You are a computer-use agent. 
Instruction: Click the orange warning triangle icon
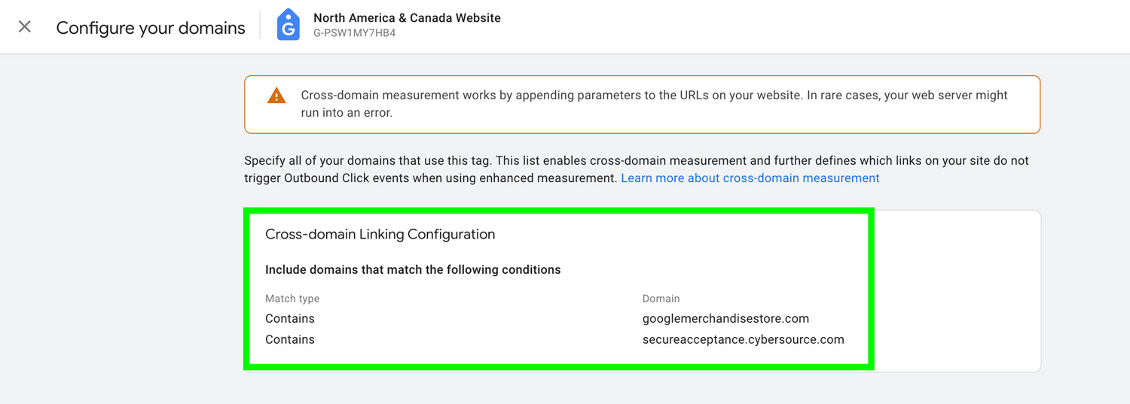276,96
